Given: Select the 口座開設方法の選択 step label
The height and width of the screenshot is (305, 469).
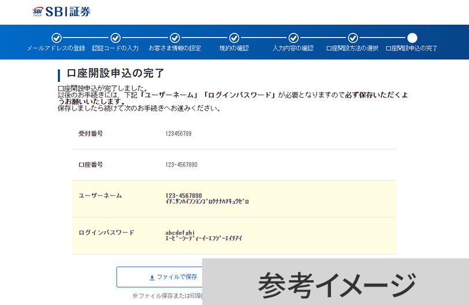Looking at the screenshot, I should click(x=352, y=48).
